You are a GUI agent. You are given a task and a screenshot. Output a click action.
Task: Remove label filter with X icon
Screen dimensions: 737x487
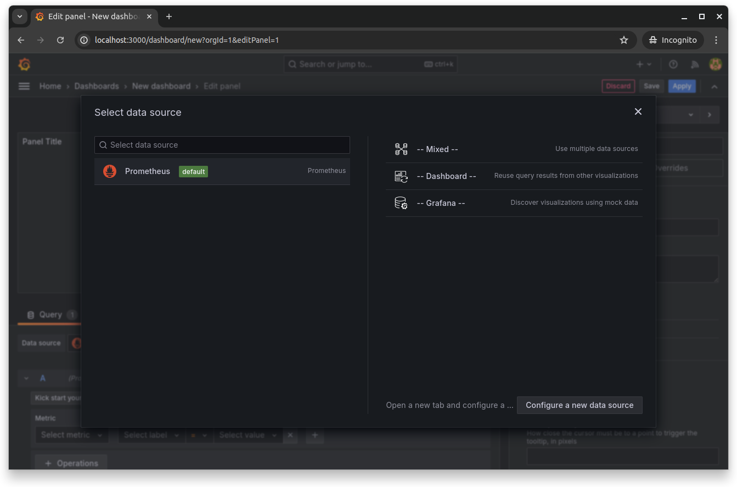[x=290, y=435]
